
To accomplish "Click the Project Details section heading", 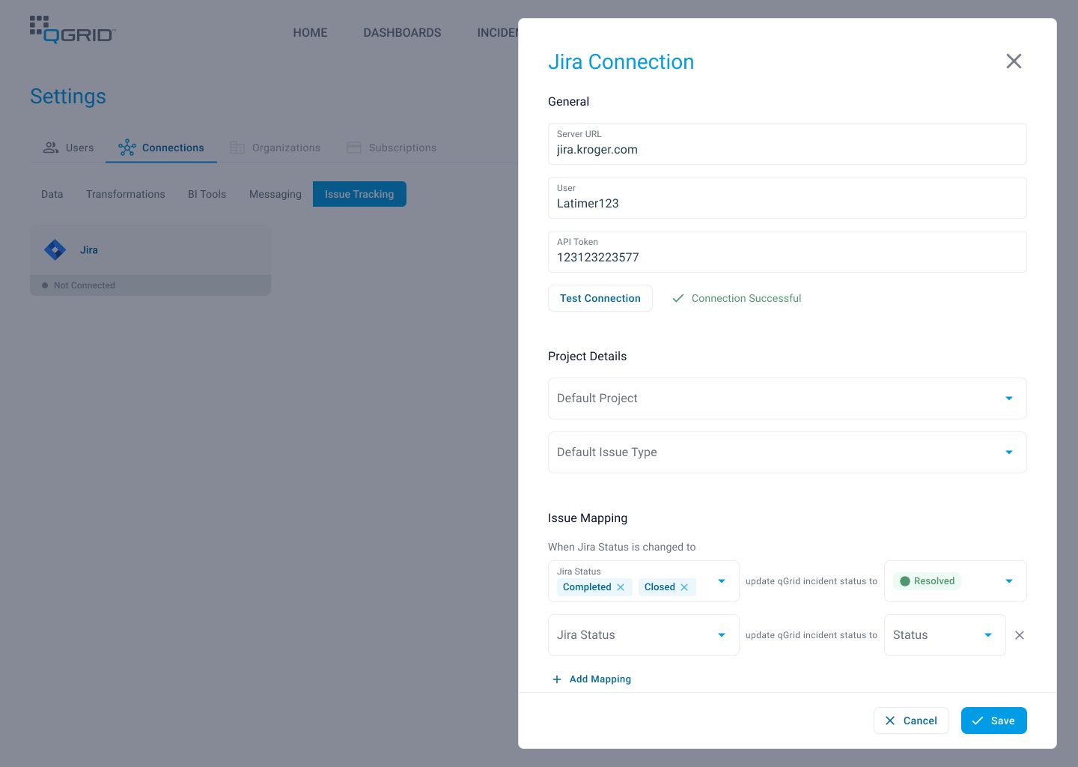I will (588, 357).
